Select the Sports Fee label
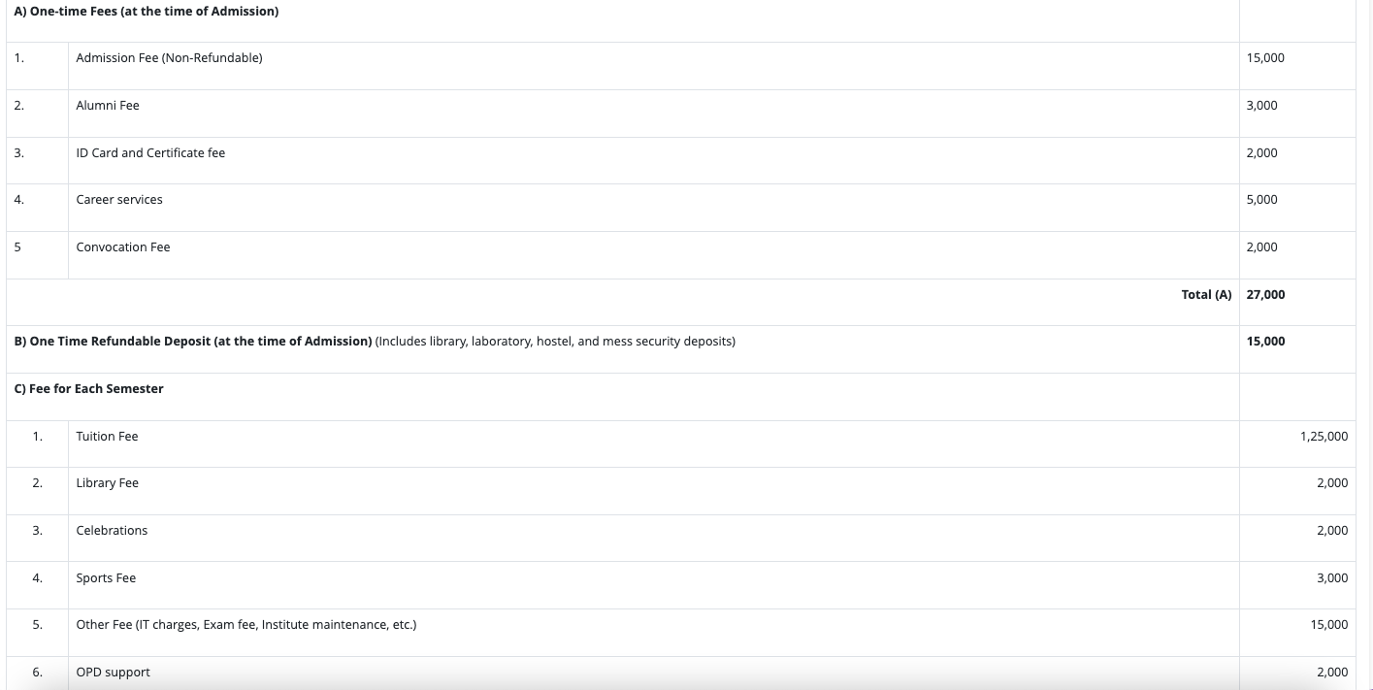The height and width of the screenshot is (690, 1373). pyautogui.click(x=106, y=578)
